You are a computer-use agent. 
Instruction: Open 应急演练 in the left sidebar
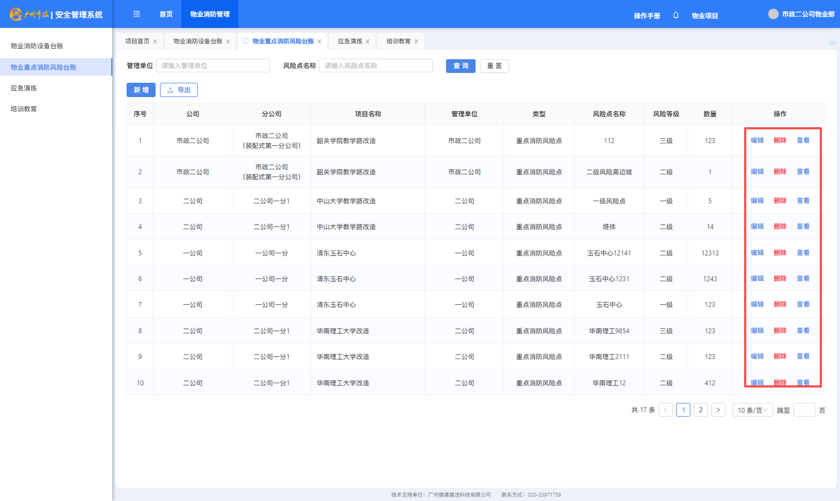tap(24, 88)
